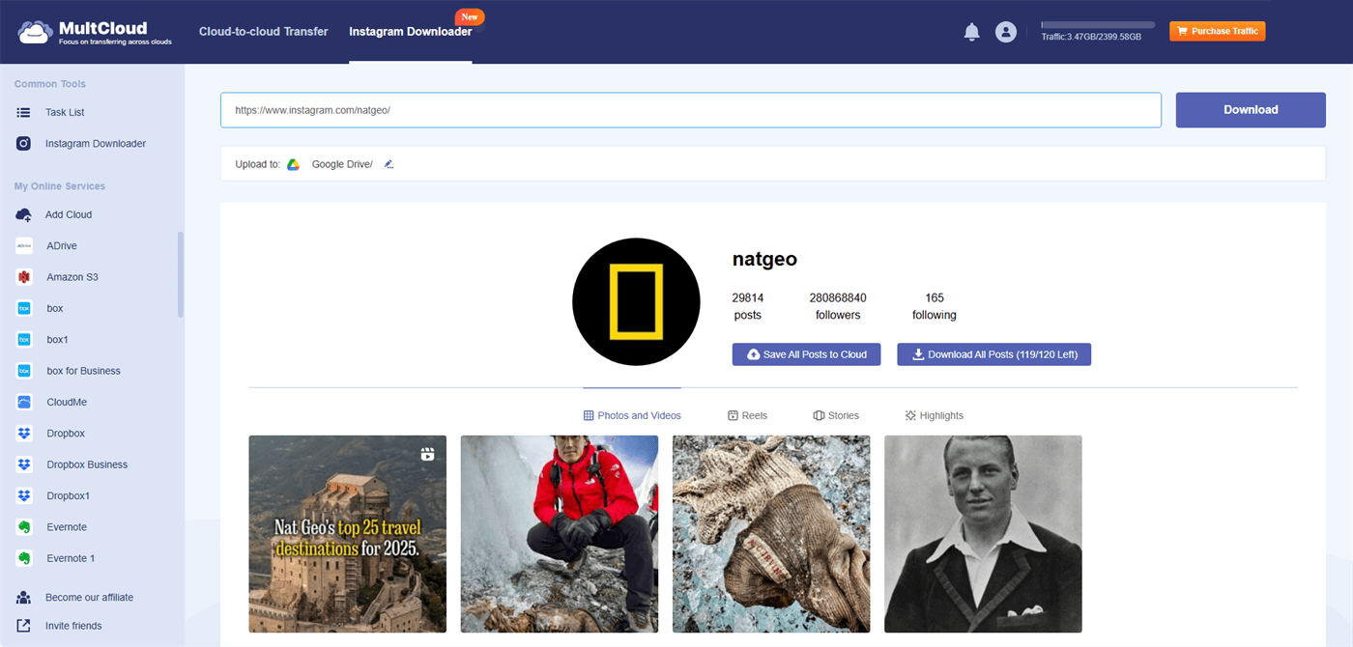Switch to the Stories tab
1353x647 pixels.
pyautogui.click(x=836, y=415)
